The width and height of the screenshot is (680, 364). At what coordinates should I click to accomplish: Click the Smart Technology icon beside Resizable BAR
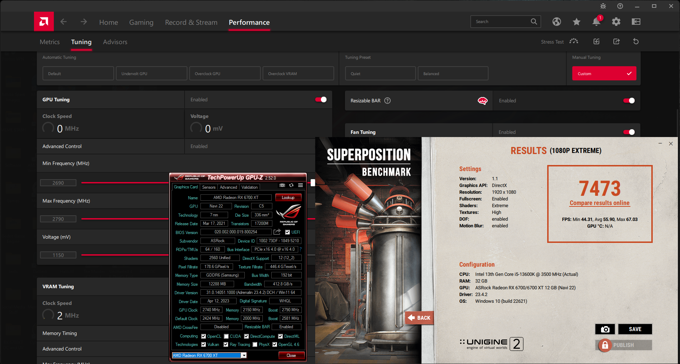pos(483,101)
